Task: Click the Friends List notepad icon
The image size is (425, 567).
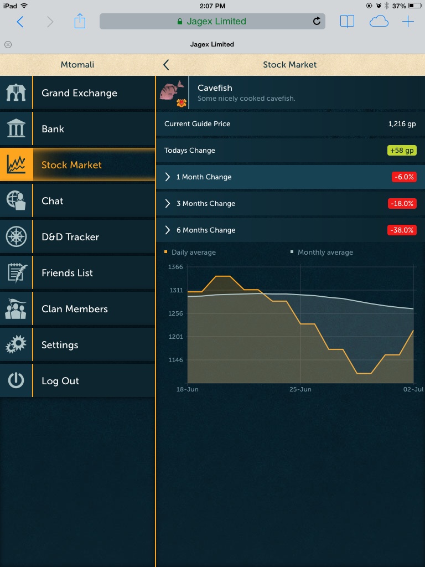Action: click(16, 273)
